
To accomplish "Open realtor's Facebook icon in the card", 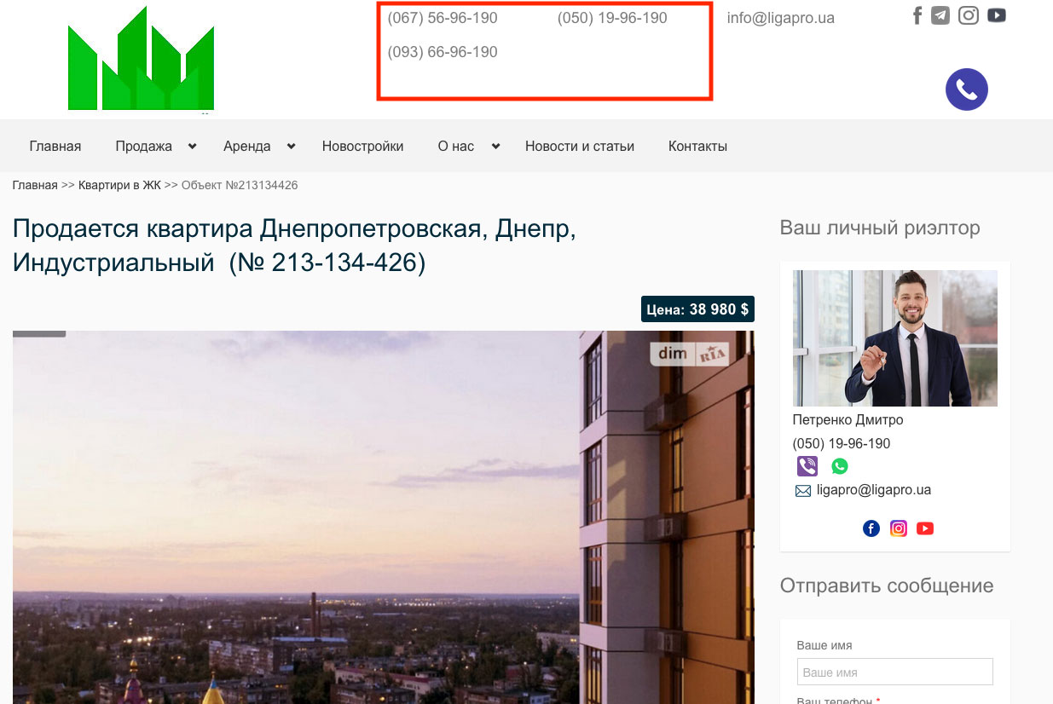I will click(x=871, y=528).
